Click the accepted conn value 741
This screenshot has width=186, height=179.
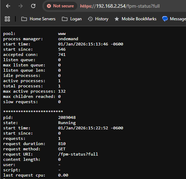pos(62,55)
